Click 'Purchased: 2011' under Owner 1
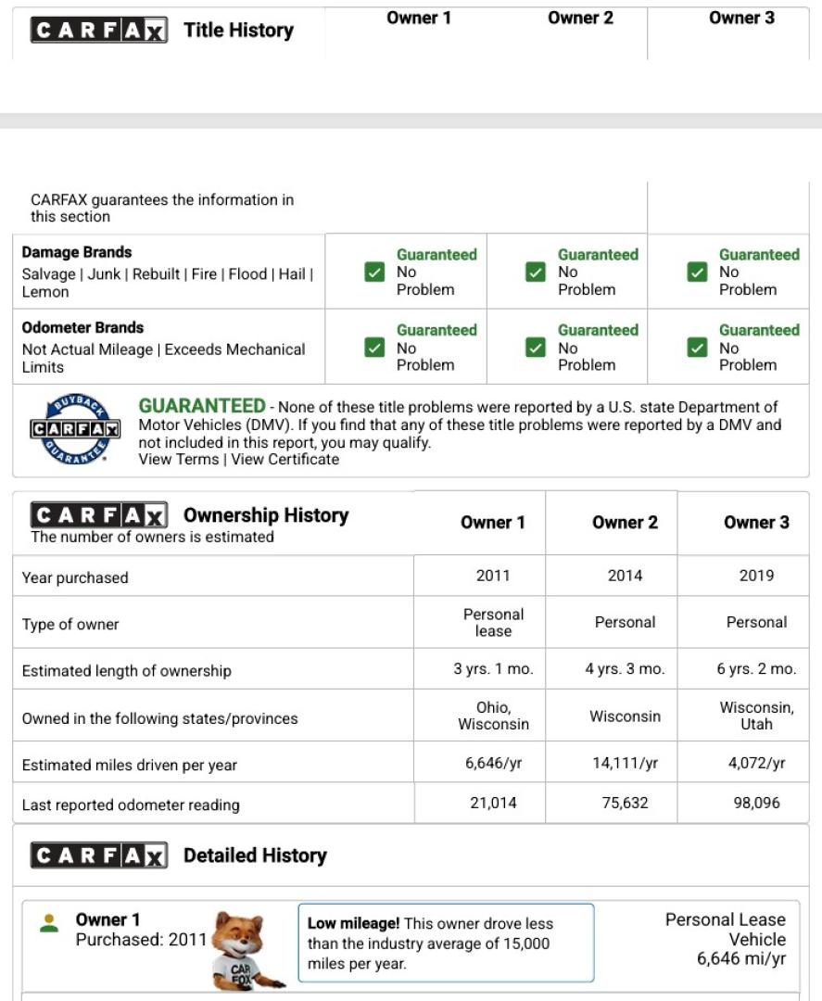The image size is (822, 1001). click(x=141, y=940)
